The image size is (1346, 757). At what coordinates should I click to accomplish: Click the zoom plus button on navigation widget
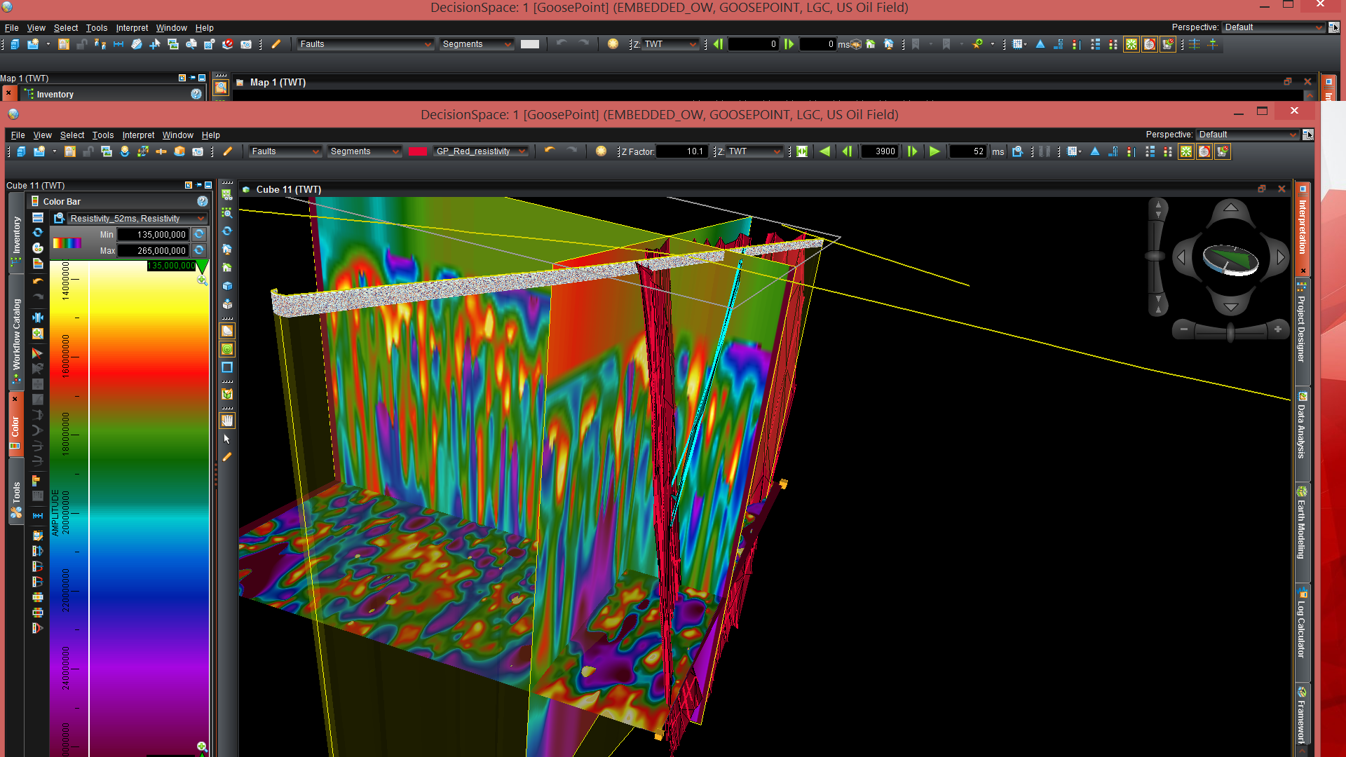1278,329
